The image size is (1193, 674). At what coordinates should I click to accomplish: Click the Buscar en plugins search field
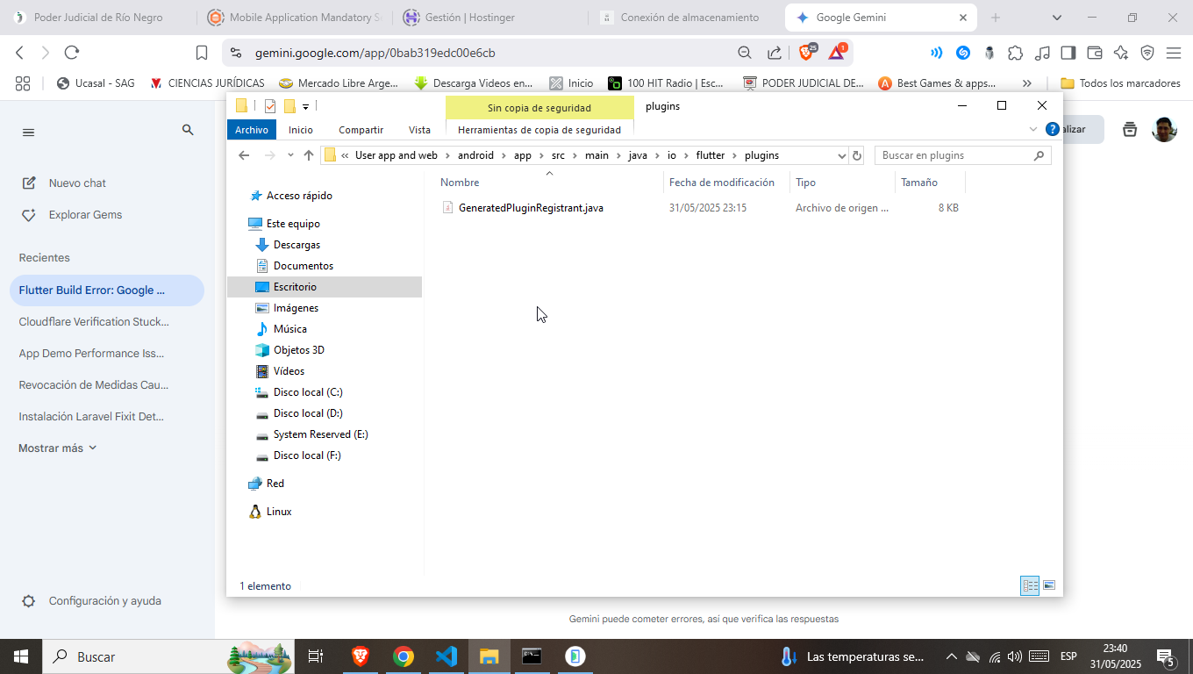click(x=954, y=155)
